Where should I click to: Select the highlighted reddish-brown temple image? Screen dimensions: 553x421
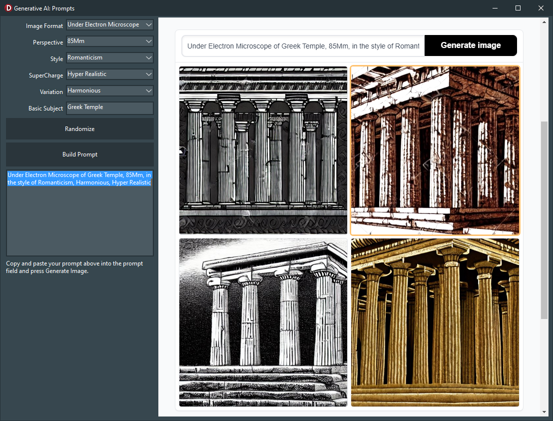435,150
